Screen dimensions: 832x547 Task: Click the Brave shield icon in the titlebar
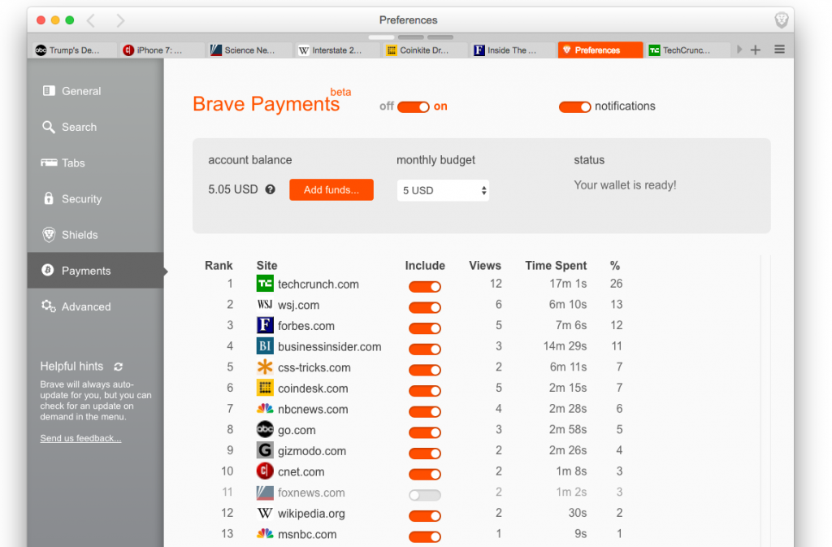point(781,20)
